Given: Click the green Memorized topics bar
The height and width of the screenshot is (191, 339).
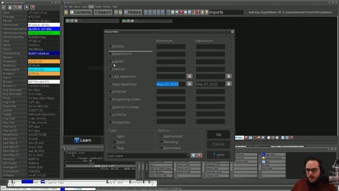Looking at the screenshot, I should tap(44, 33).
